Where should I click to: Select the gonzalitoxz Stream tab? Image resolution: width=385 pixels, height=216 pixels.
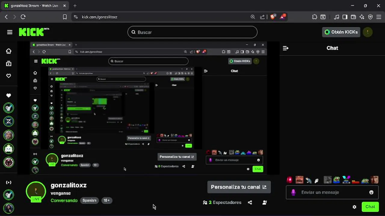pos(35,5)
